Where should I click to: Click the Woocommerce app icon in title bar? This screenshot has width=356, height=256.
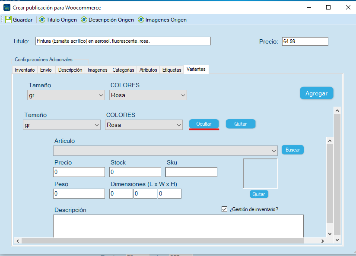tap(7, 7)
